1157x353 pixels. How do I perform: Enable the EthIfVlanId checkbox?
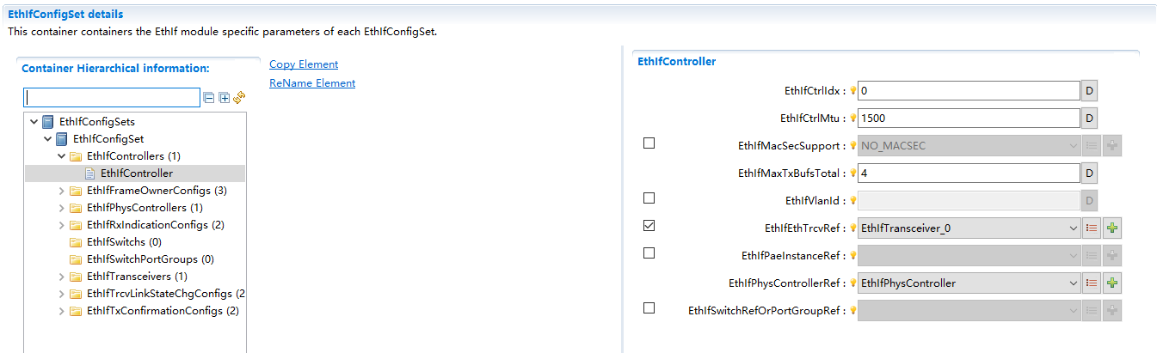(649, 198)
